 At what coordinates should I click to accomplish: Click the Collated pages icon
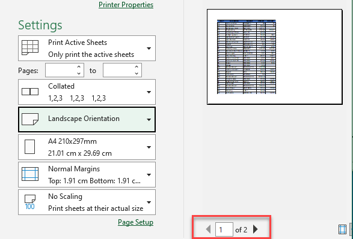tap(30, 92)
